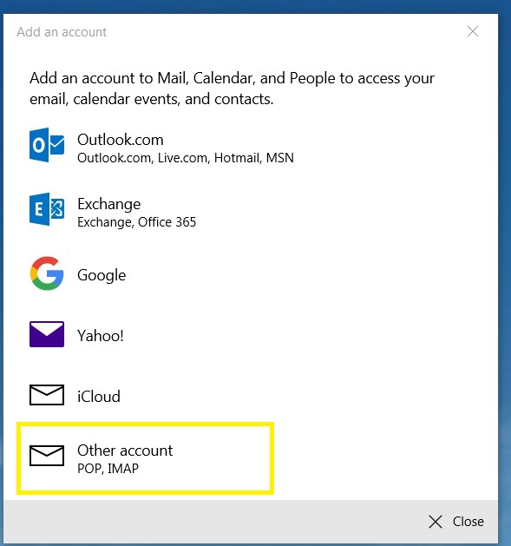Select "Outlook.com, Live.com, Hotmail, MSN" subtitle
Screen dimensions: 511x546
(186, 158)
